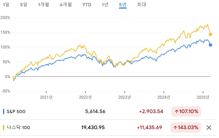Click the yellow endpoint dot on chart
This screenshot has width=219, height=138.
(x=210, y=34)
